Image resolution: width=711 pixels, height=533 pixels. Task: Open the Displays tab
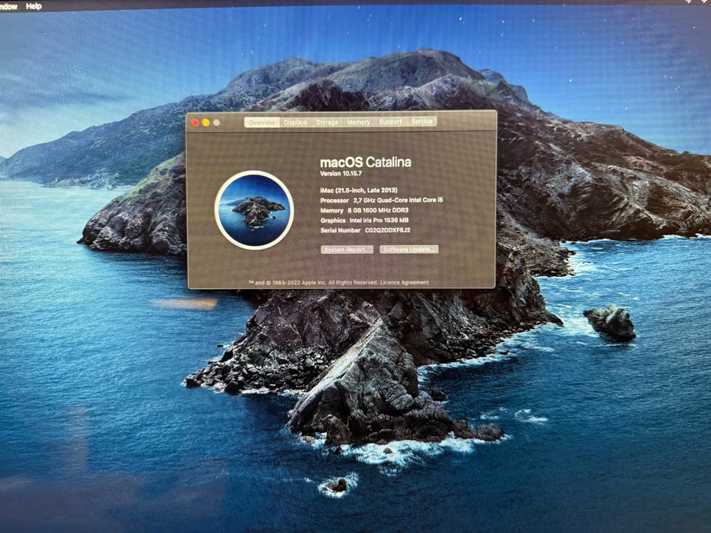point(296,122)
